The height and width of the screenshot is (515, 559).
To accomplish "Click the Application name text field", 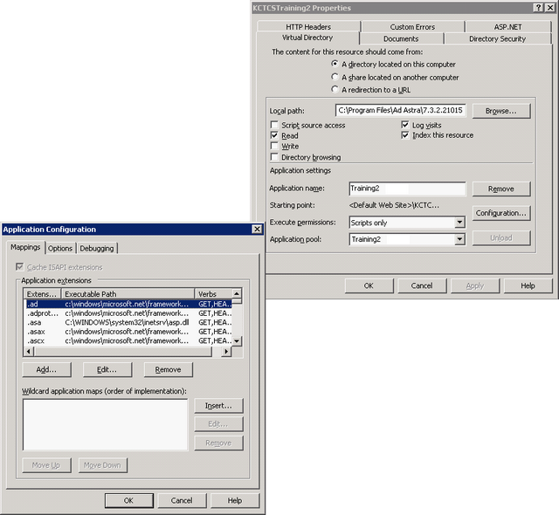I will (x=406, y=189).
